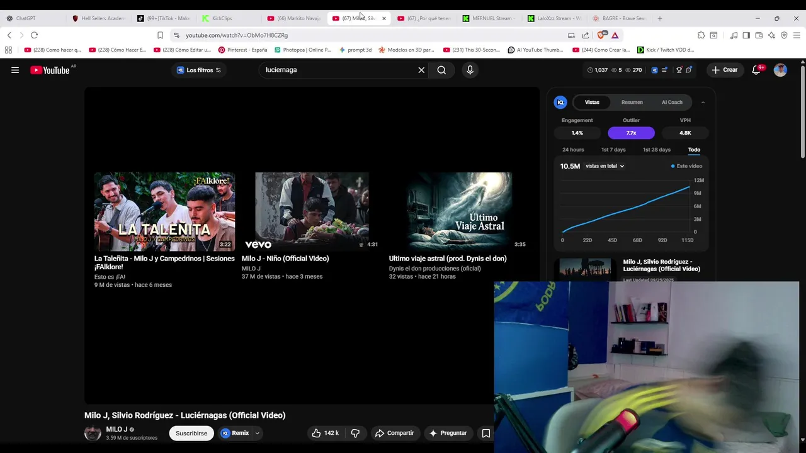Screen dimensions: 806x453
Task: Toggle the browser sidebar panel icon
Action: (x=746, y=35)
